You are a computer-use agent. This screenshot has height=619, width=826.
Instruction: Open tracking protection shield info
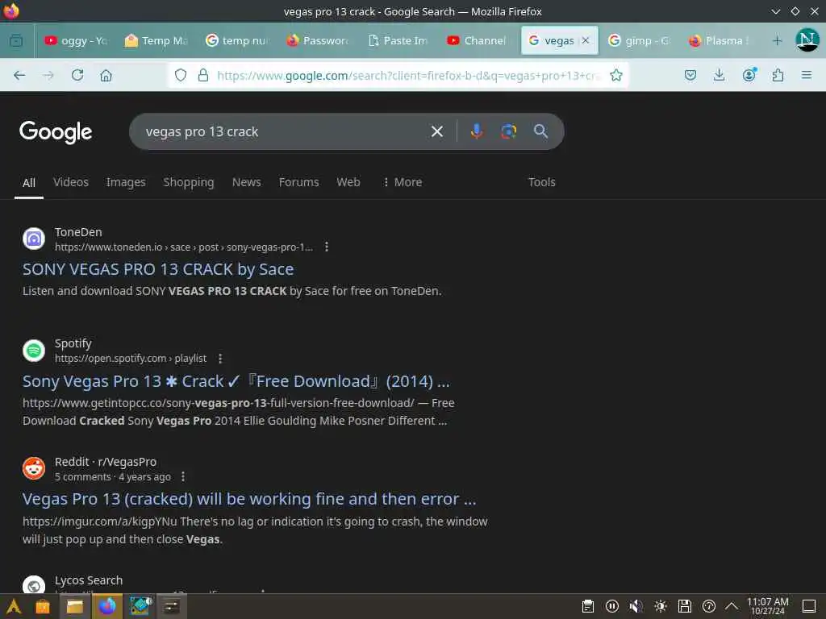coord(181,75)
